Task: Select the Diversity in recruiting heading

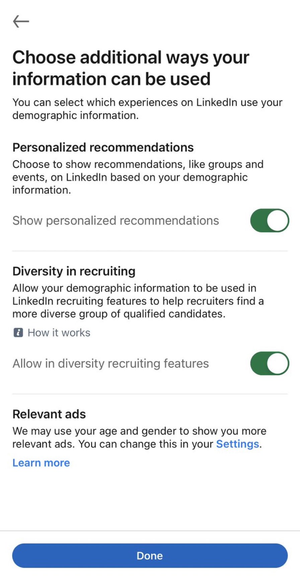Action: click(74, 271)
